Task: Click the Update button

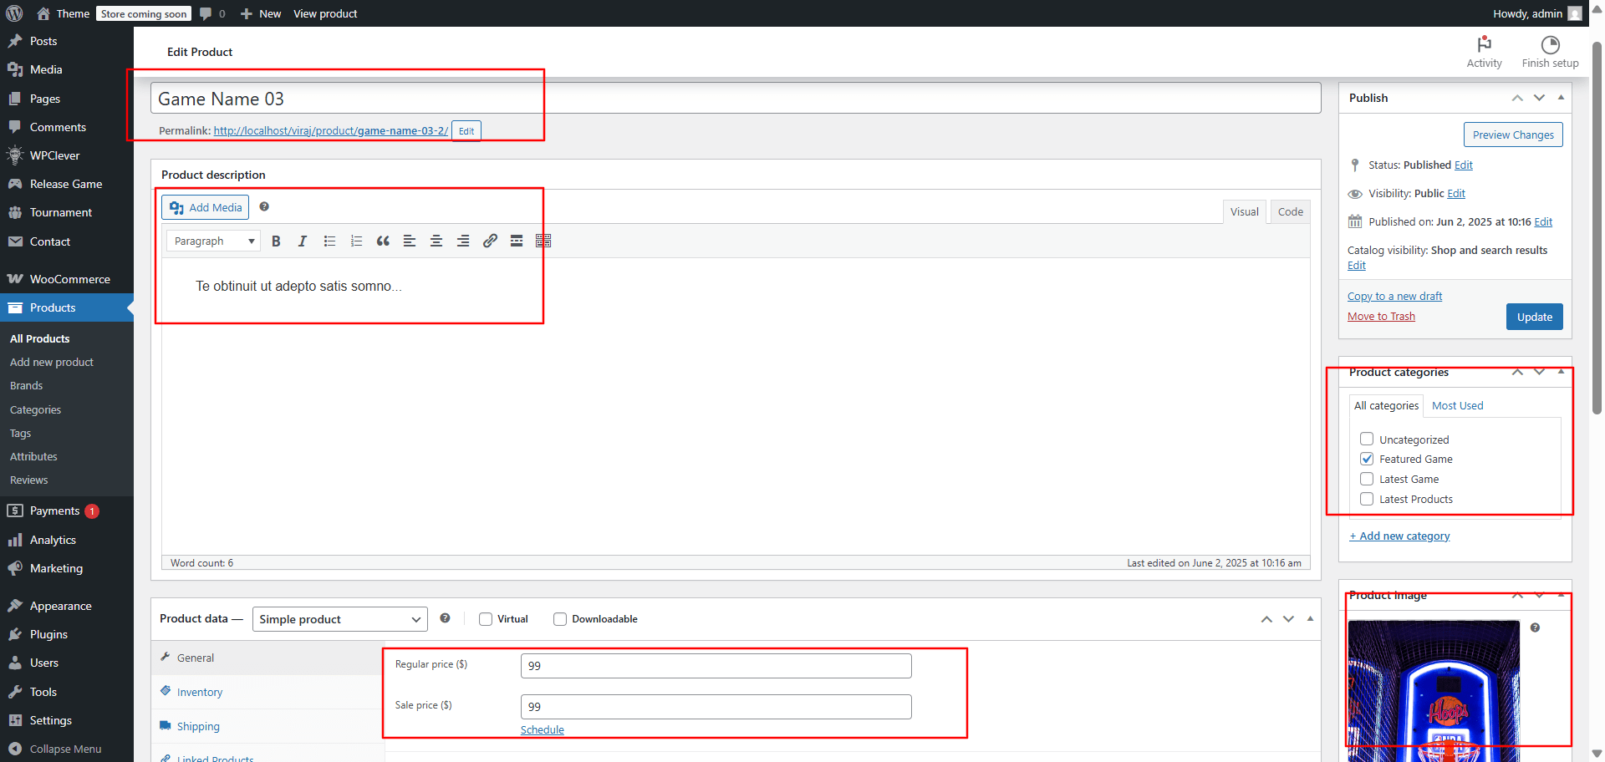Action: (1534, 317)
